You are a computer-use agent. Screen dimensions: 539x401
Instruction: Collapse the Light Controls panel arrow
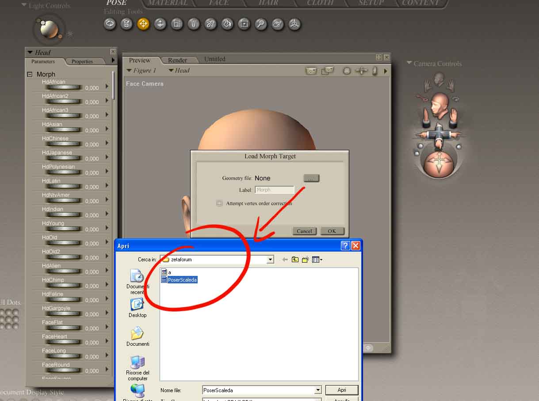(24, 5)
